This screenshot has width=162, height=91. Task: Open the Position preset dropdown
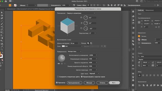point(81,13)
